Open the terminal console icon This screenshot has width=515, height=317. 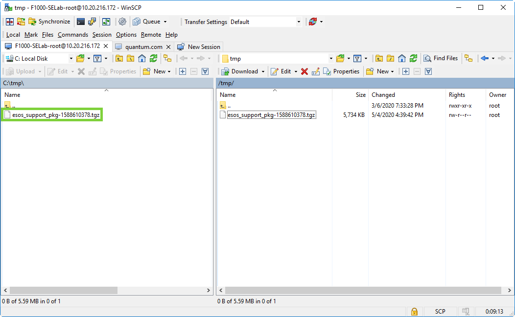[81, 22]
